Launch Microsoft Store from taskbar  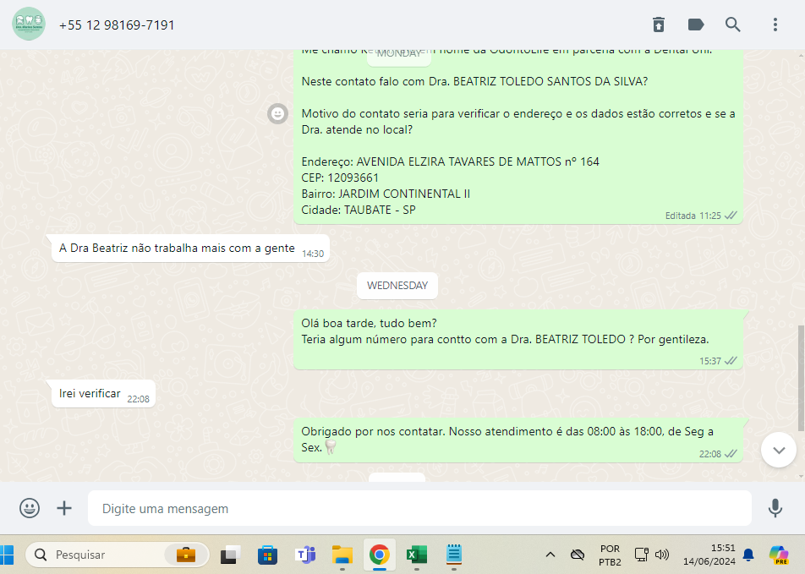click(x=267, y=555)
